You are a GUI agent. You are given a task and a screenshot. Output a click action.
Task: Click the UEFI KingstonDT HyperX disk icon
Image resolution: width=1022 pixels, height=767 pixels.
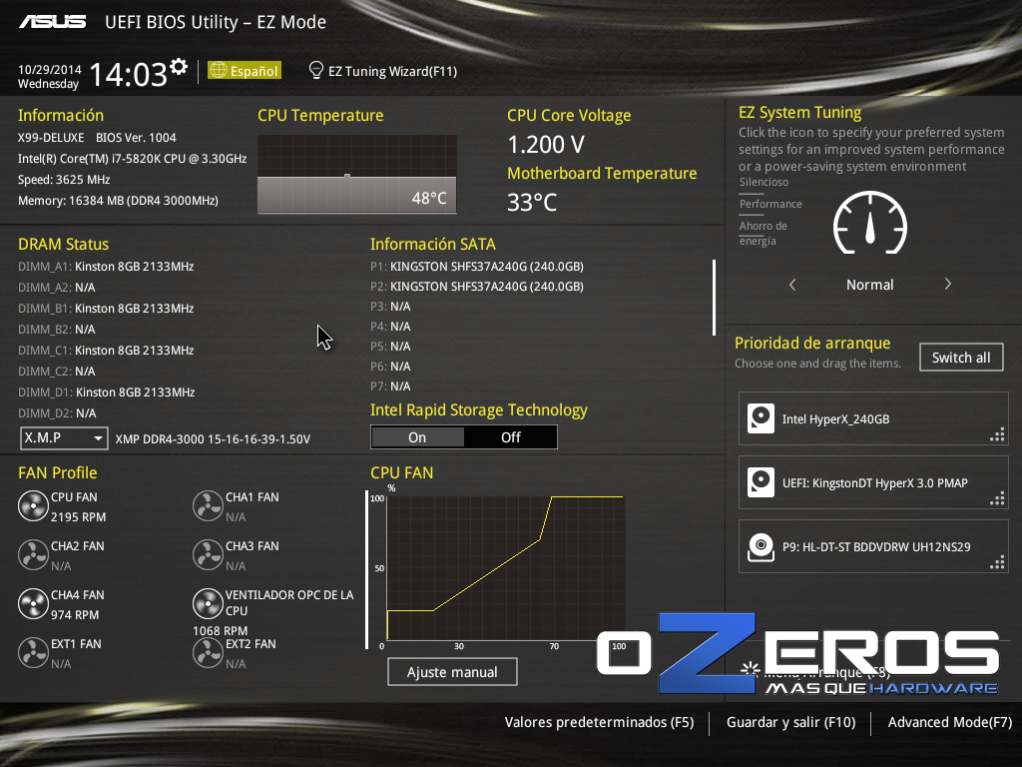pos(761,482)
